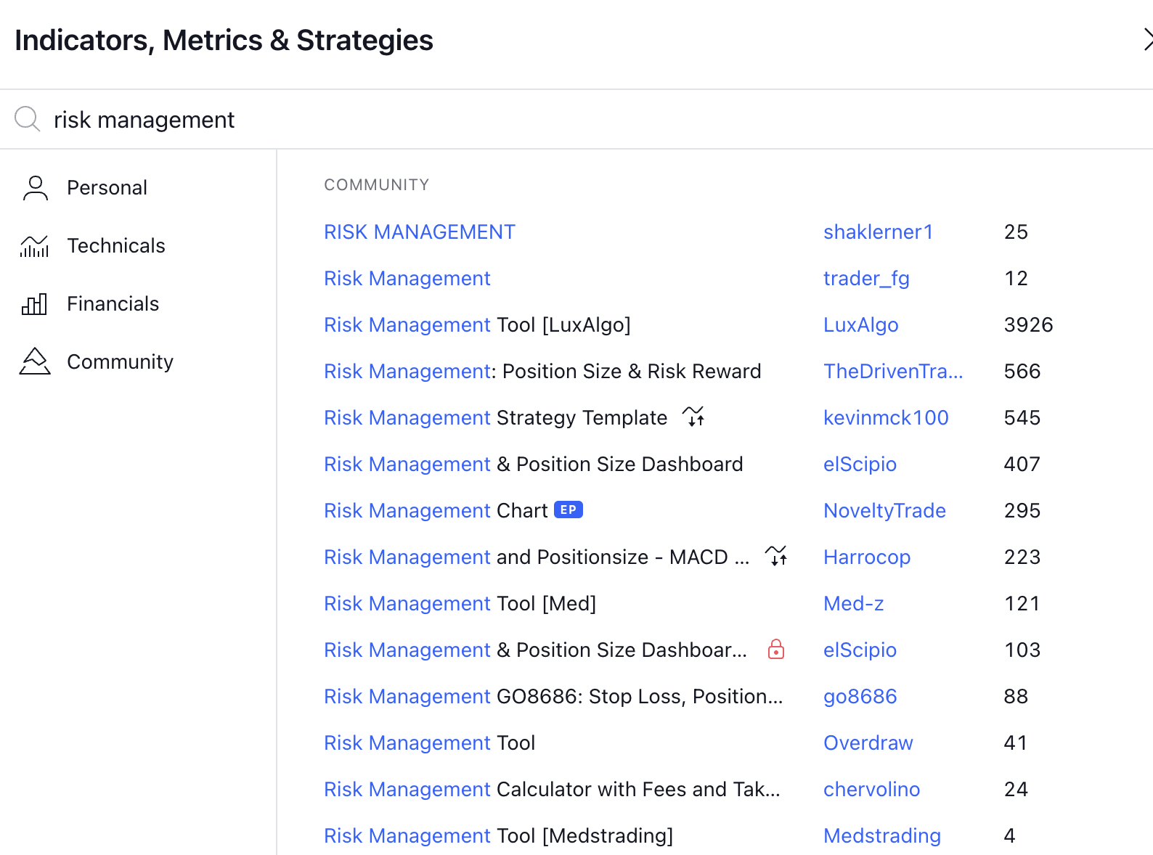Open author trader_fg profile
1153x855 pixels.
pos(866,278)
